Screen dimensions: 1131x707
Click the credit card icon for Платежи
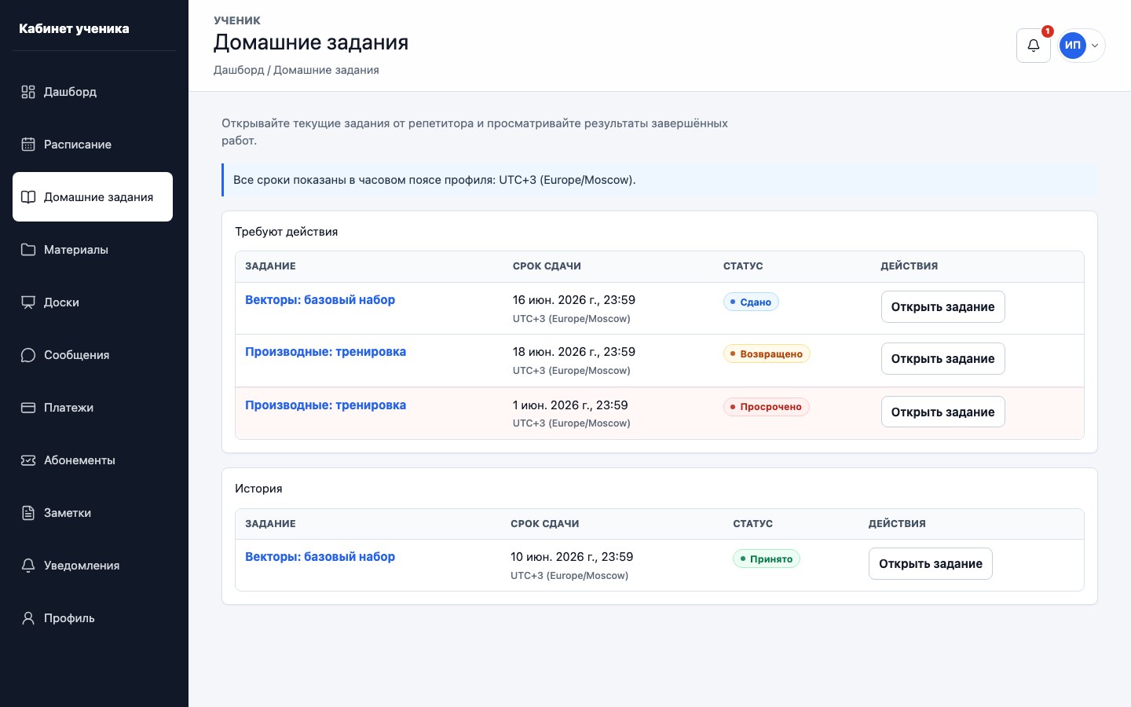click(28, 408)
